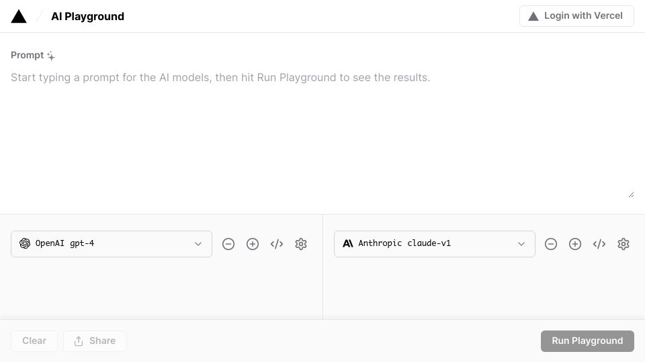View code for the gpt-4 panel
This screenshot has height=362, width=645.
pyautogui.click(x=277, y=244)
